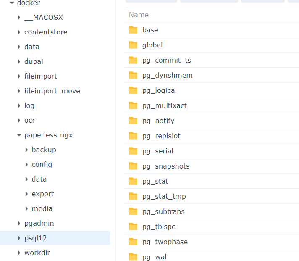The width and height of the screenshot is (299, 261).
Task: Select the global folder name
Action: [x=152, y=45]
